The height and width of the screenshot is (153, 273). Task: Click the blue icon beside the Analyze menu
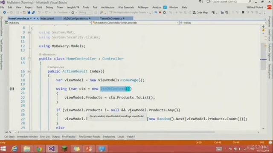pos(165,7)
